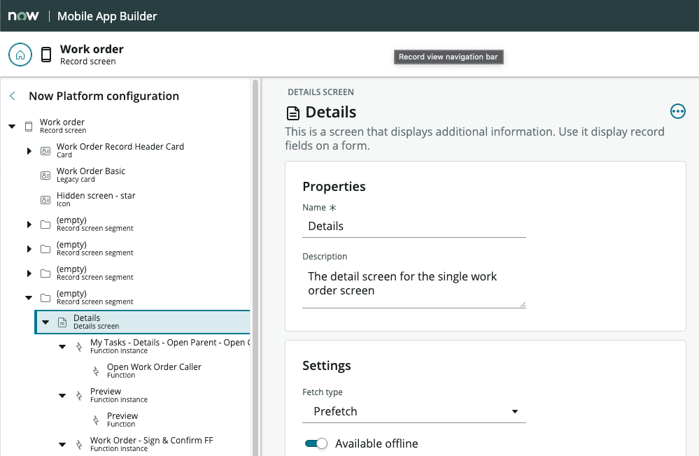The image size is (699, 456).
Task: Click the Mobile App Builder title
Action: (107, 16)
